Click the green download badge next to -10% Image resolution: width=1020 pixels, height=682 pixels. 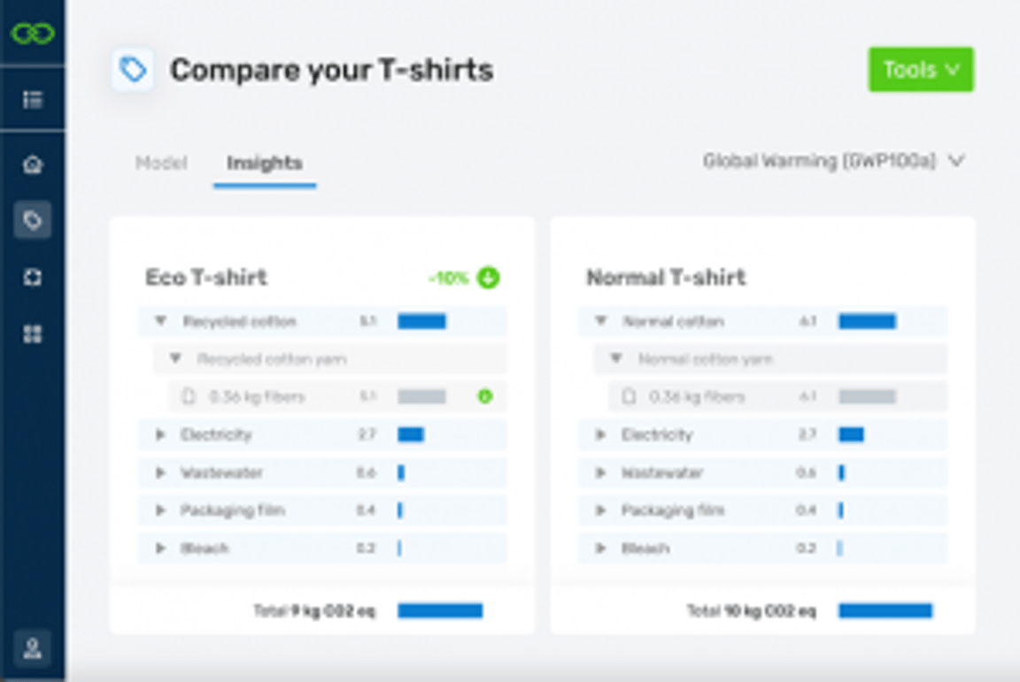tap(488, 278)
